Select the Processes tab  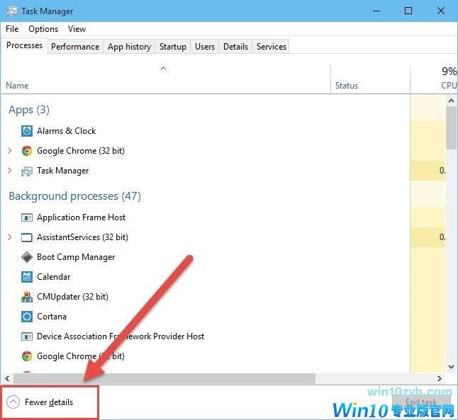pos(24,45)
